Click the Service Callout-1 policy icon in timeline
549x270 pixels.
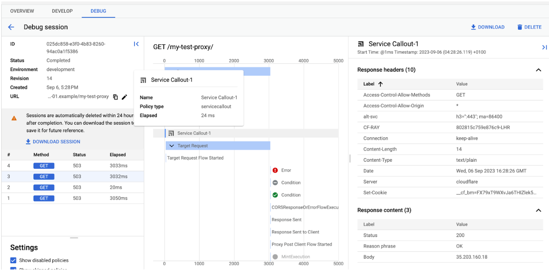tap(171, 133)
